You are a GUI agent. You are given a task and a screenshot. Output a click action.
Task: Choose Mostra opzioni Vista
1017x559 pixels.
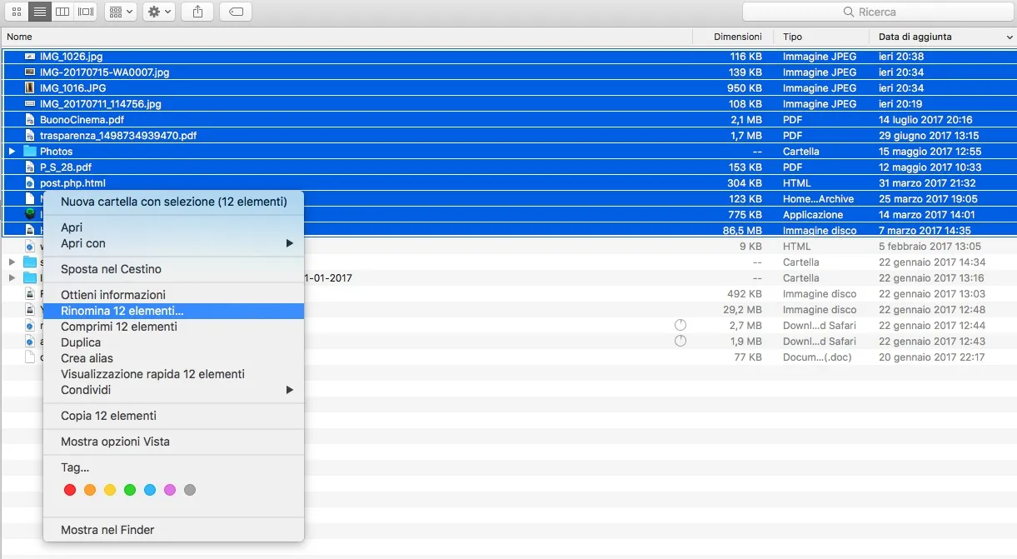coord(173,442)
